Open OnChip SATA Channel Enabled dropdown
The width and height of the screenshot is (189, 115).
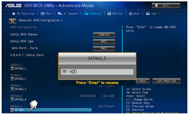click(104, 35)
